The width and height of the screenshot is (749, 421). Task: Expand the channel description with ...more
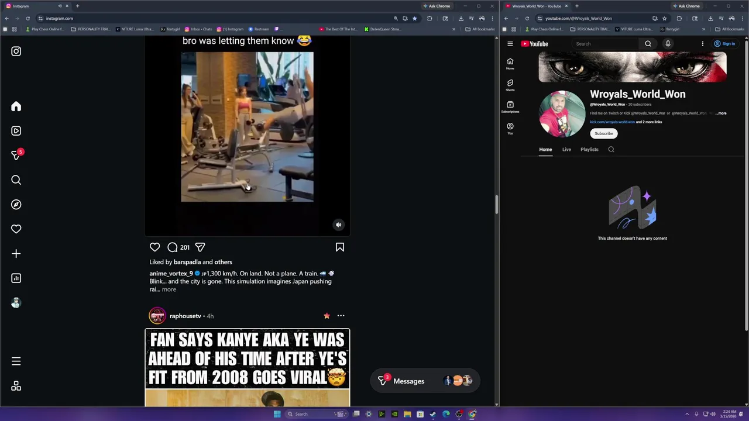click(x=721, y=113)
